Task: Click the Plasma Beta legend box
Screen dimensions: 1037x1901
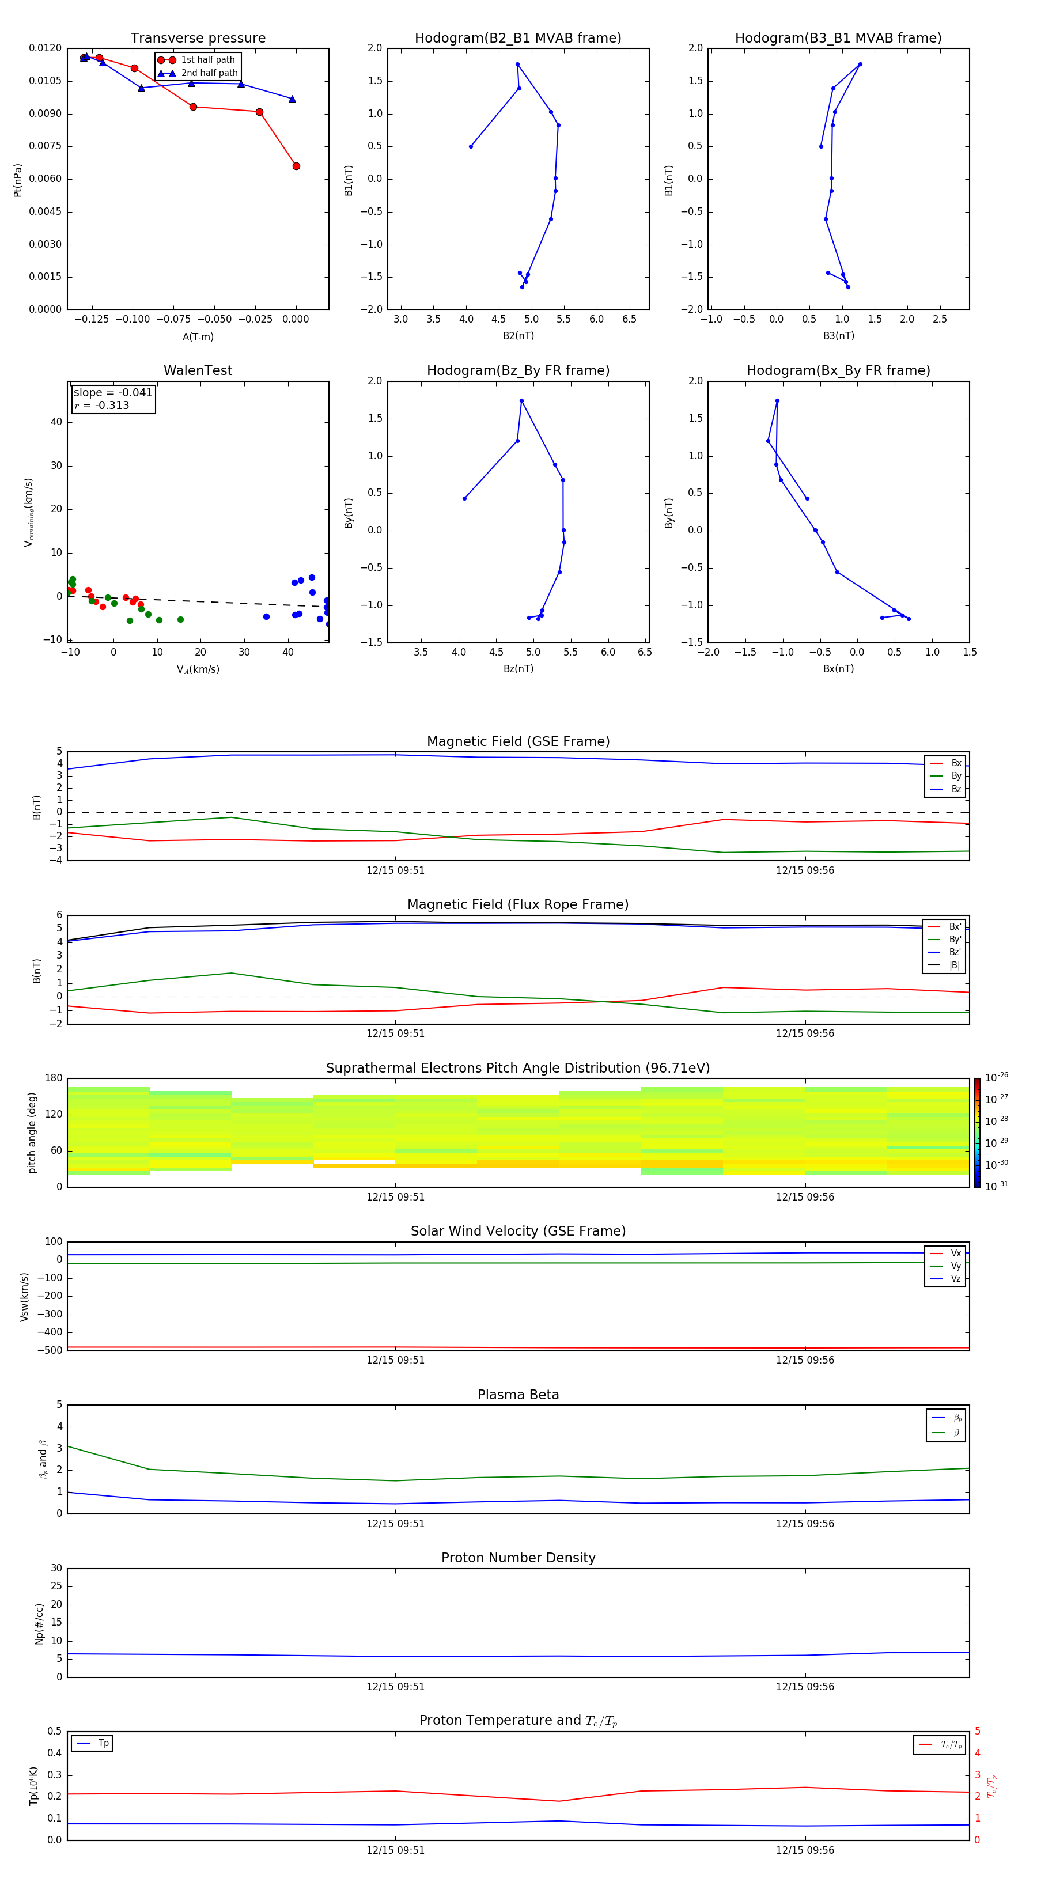Action: (x=946, y=1425)
